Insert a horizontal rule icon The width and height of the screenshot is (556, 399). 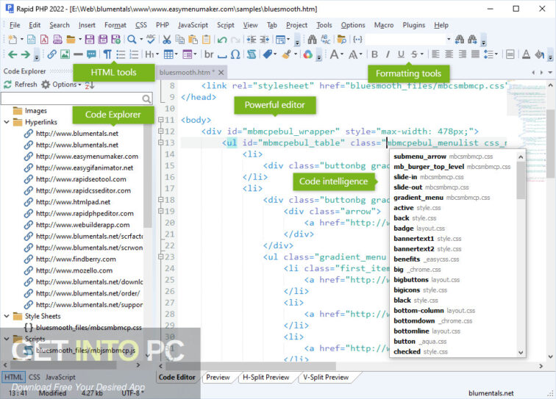[78, 54]
